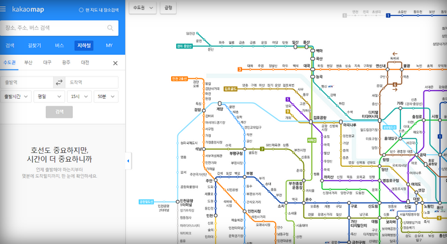447x244 pixels.
Task: Click 공항철도 badge near 인천공항1터미널
Action: (146, 201)
